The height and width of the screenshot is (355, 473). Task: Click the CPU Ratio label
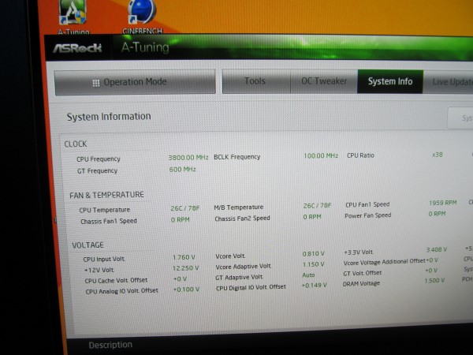click(x=360, y=155)
